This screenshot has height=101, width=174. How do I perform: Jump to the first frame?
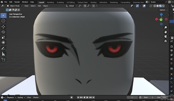[78, 97]
